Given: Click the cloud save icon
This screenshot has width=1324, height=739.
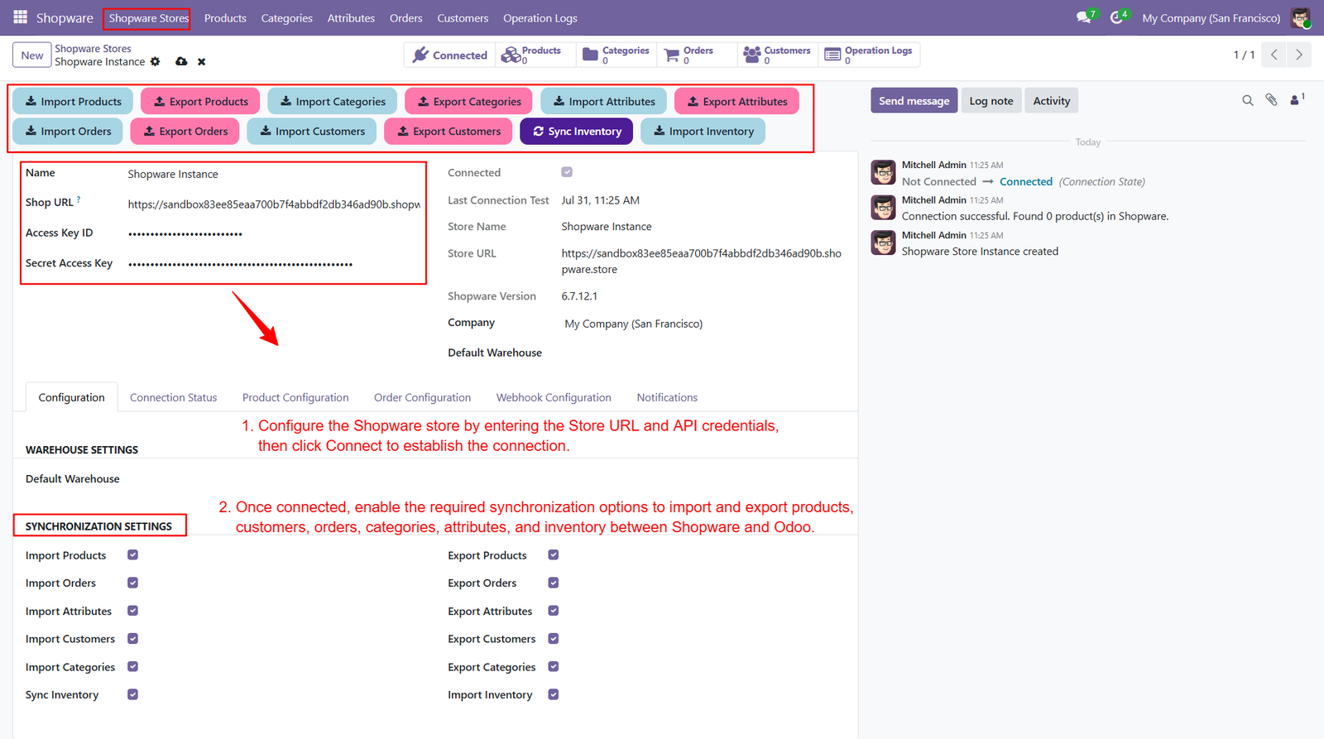Looking at the screenshot, I should point(181,62).
